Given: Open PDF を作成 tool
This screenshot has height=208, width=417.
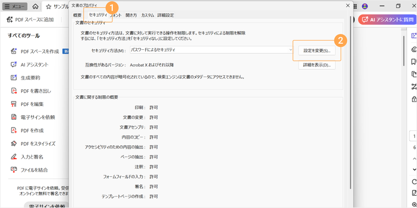Looking at the screenshot, I should (x=27, y=130).
